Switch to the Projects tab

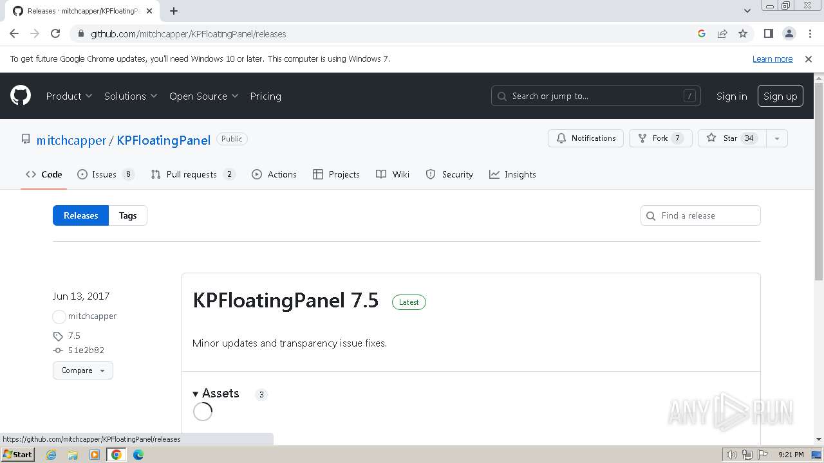(336, 174)
